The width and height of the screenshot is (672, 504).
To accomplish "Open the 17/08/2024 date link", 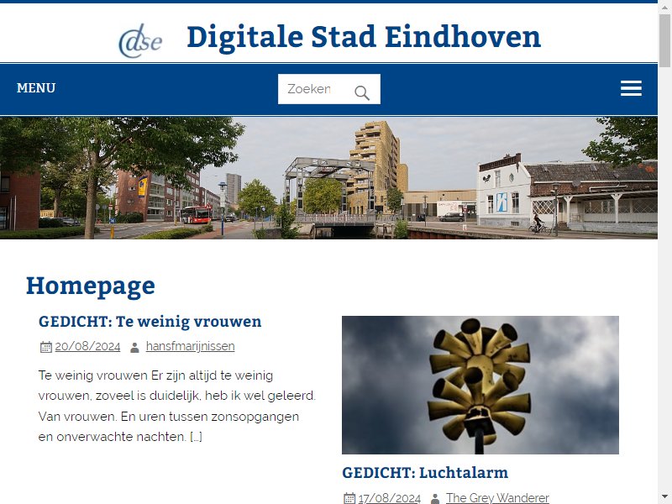I will [x=390, y=498].
